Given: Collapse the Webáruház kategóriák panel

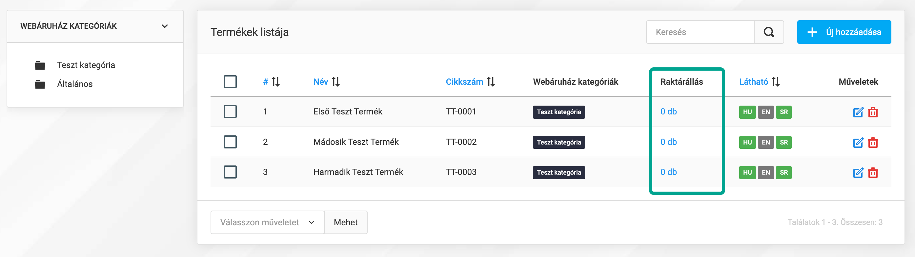Looking at the screenshot, I should coord(164,26).
